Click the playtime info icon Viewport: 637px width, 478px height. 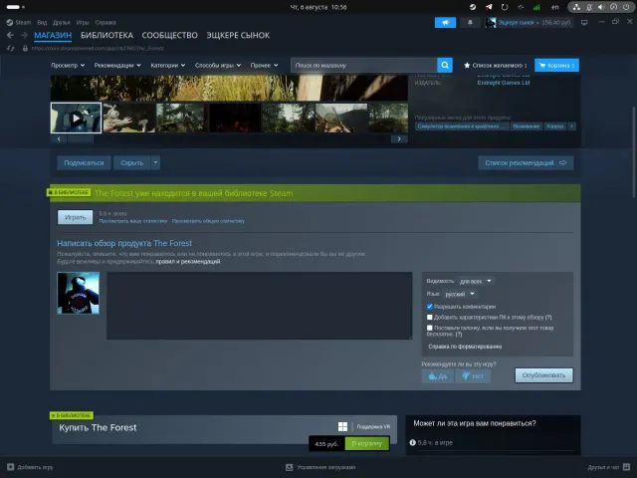(x=413, y=442)
